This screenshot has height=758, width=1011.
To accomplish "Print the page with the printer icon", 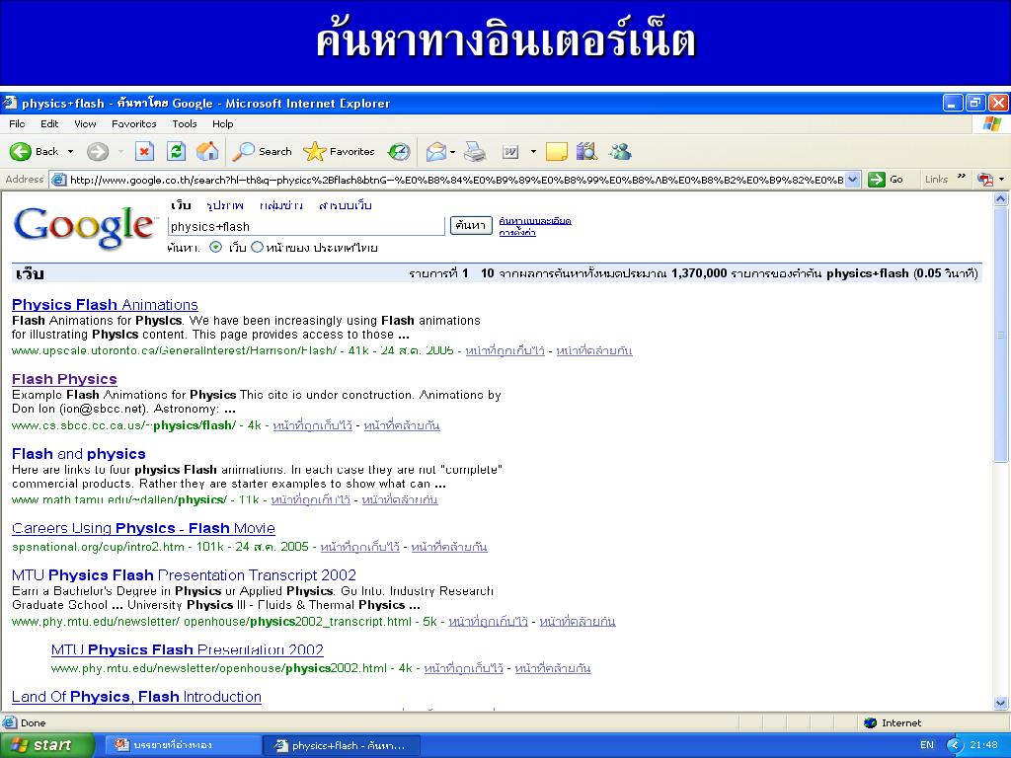I will (x=475, y=151).
